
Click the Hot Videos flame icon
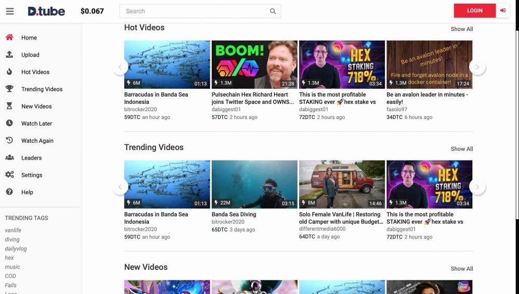(9, 72)
